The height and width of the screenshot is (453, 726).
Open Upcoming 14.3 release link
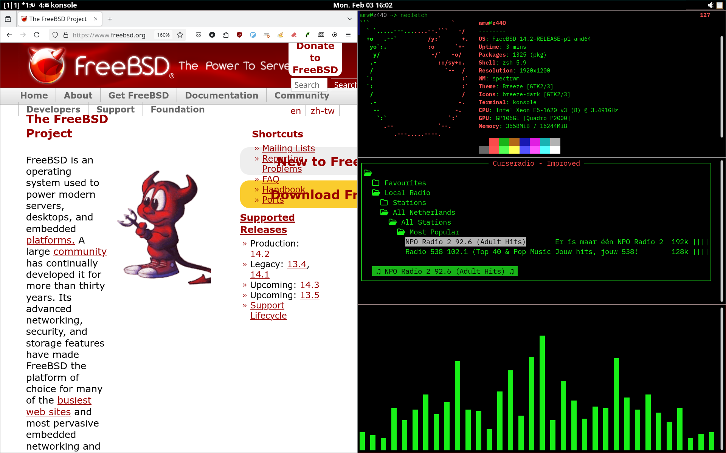pyautogui.click(x=310, y=285)
